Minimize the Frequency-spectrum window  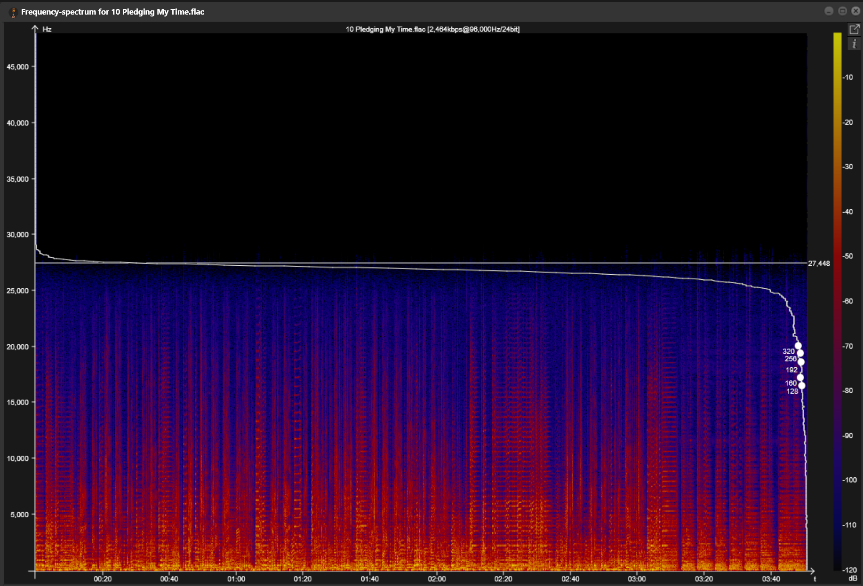coord(829,11)
